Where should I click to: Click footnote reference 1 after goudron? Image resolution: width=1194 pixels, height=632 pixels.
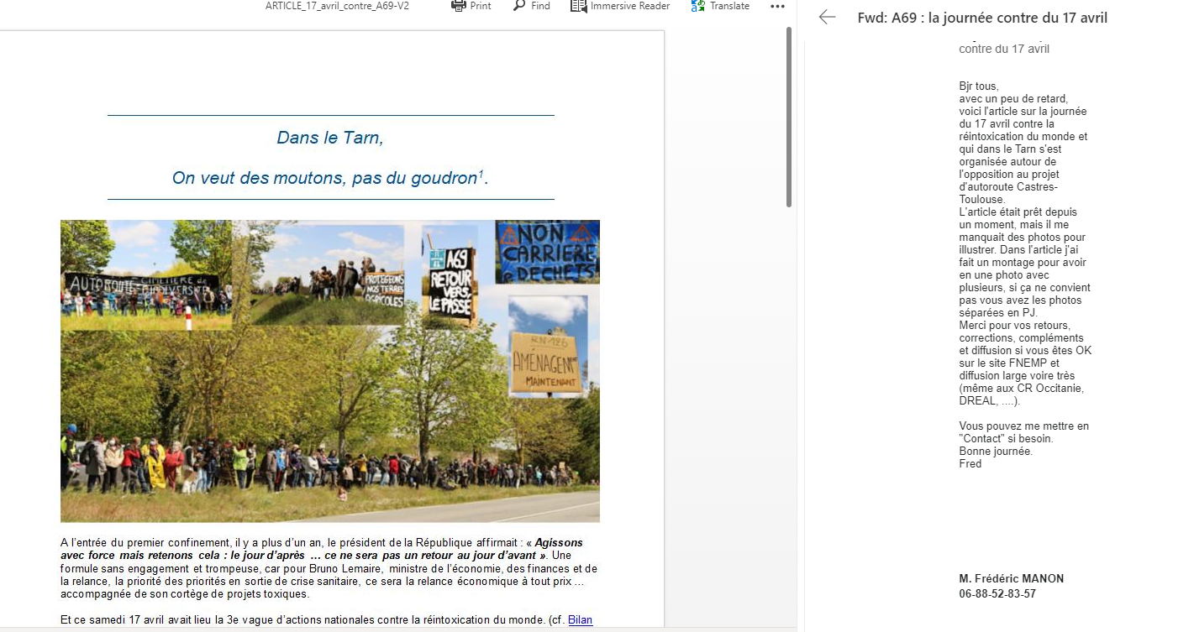[481, 174]
